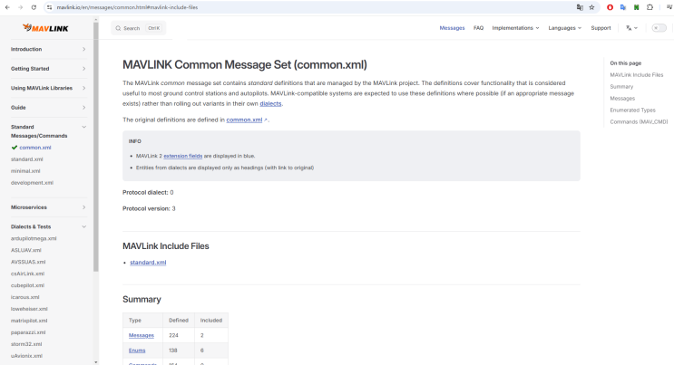Open icarous.xml dialect
The height and width of the screenshot is (365, 674).
tap(24, 297)
